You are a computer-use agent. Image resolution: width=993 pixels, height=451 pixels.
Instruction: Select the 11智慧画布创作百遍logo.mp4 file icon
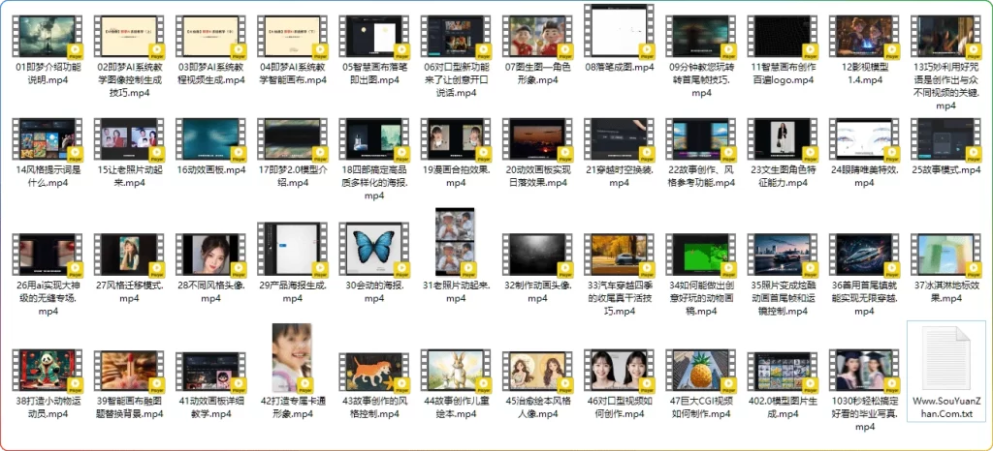783,36
